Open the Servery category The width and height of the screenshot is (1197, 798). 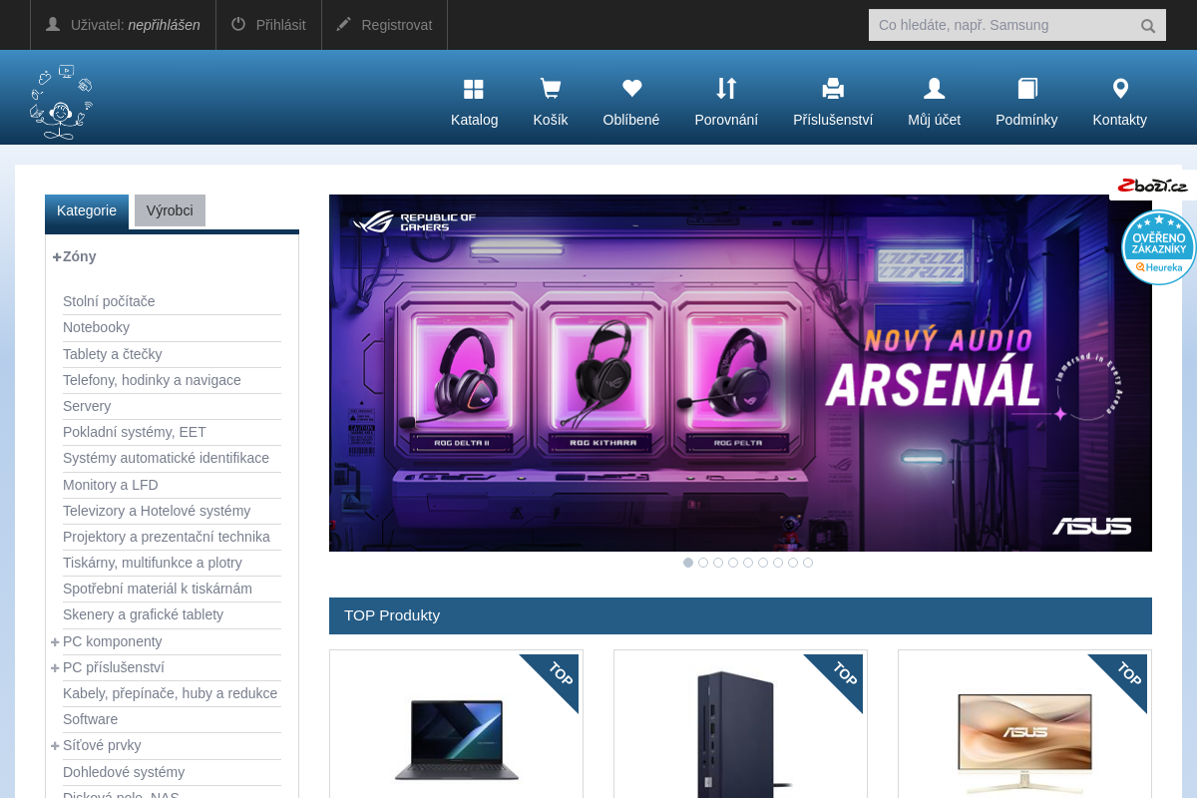[87, 406]
